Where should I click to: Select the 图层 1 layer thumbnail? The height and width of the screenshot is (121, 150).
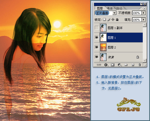click(x=103, y=37)
